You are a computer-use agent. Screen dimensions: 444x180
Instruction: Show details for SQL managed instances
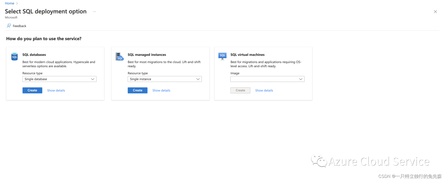[161, 90]
